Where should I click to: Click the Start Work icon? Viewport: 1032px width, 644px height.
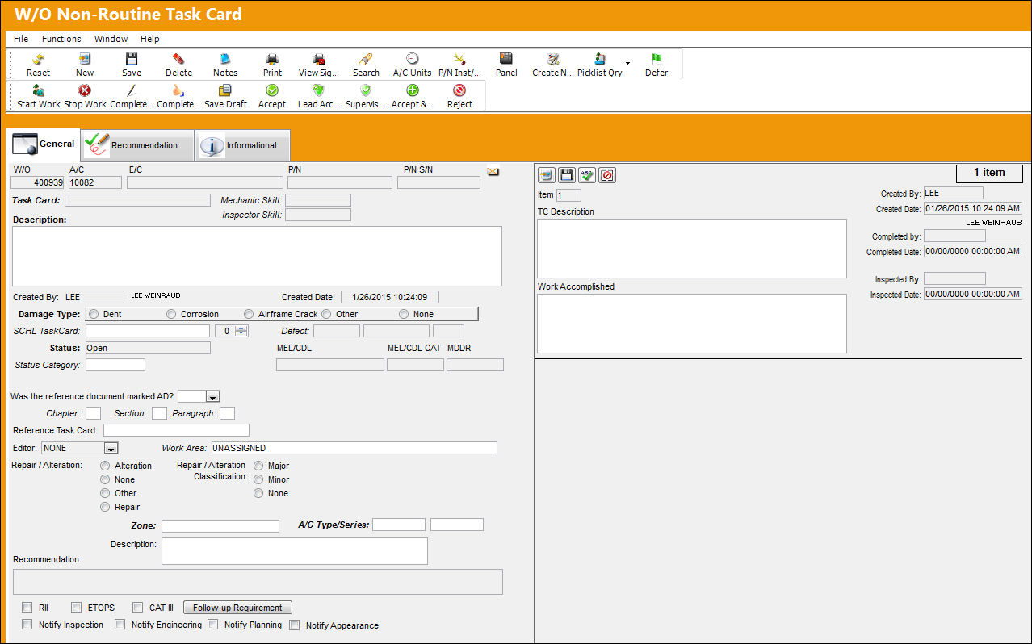click(39, 90)
